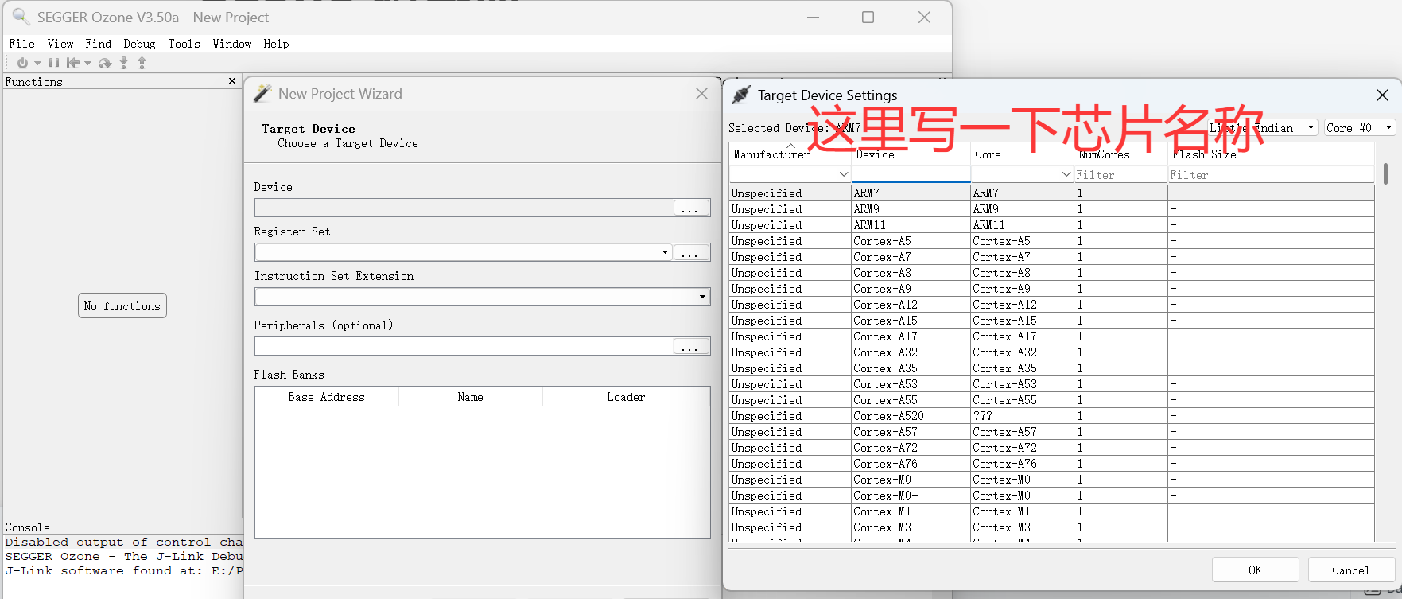Click the Step Out toolbar icon
This screenshot has width=1402, height=599.
(142, 63)
